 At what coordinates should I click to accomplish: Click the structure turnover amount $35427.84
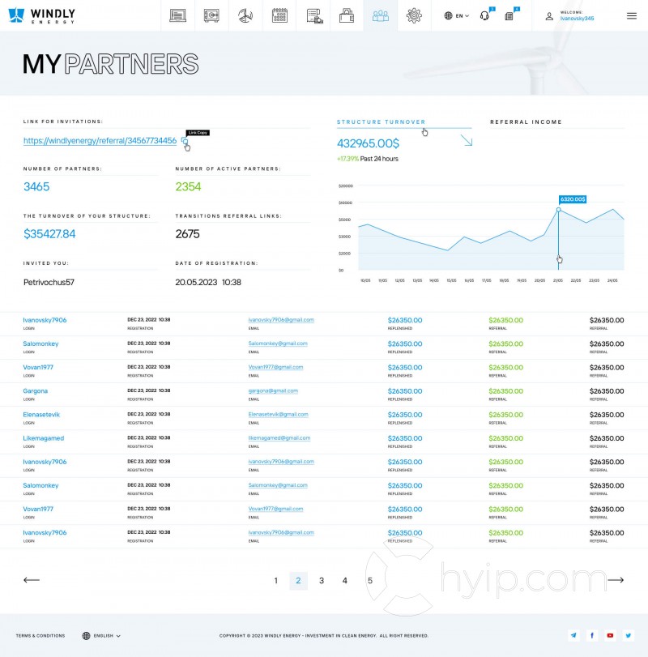[49, 234]
